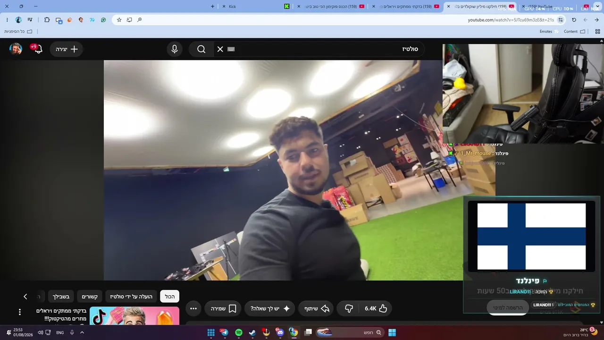This screenshot has width=604, height=340.
Task: Click the zoom magnifier icon in address bar
Action: (140, 20)
